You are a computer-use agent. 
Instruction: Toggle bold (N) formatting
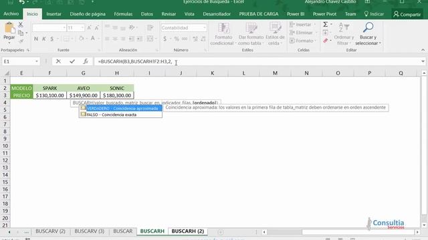(36, 39)
